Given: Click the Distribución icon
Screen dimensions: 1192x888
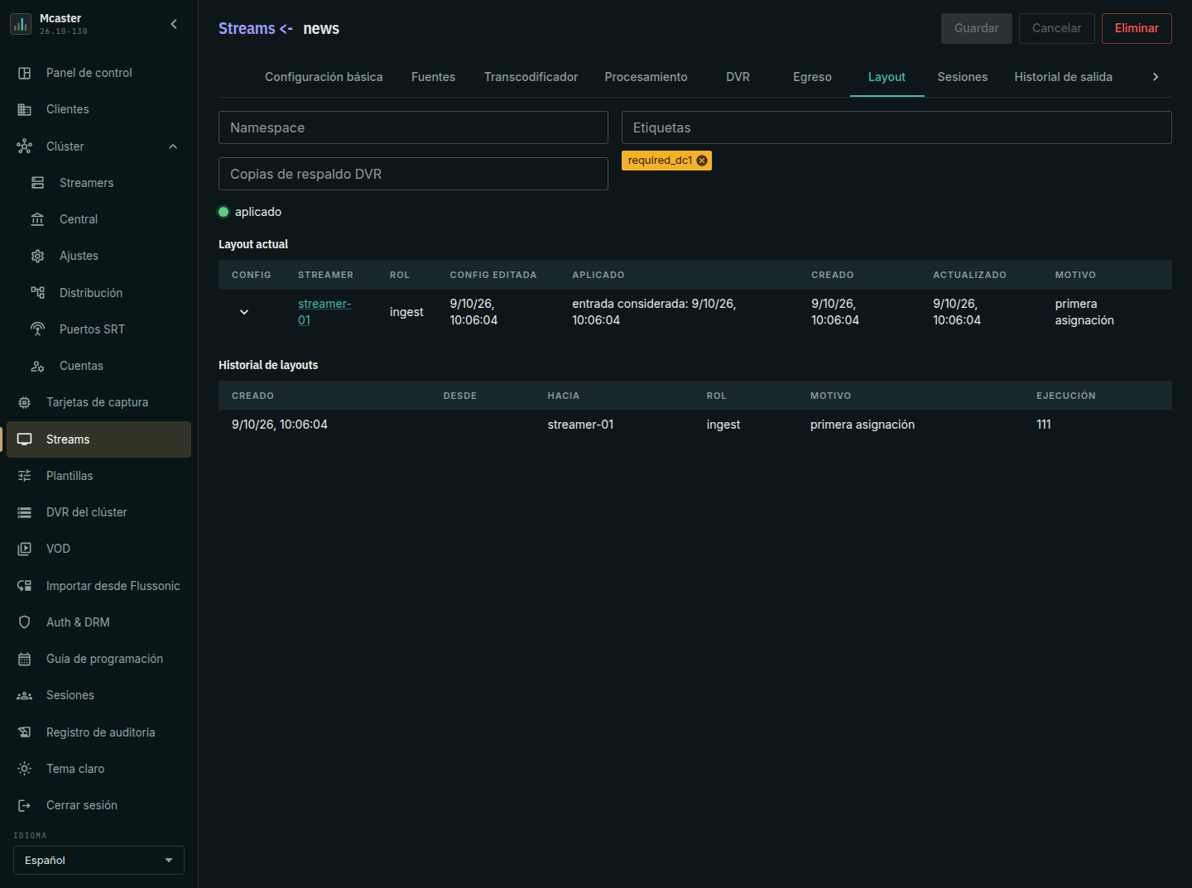Looking at the screenshot, I should pos(38,293).
